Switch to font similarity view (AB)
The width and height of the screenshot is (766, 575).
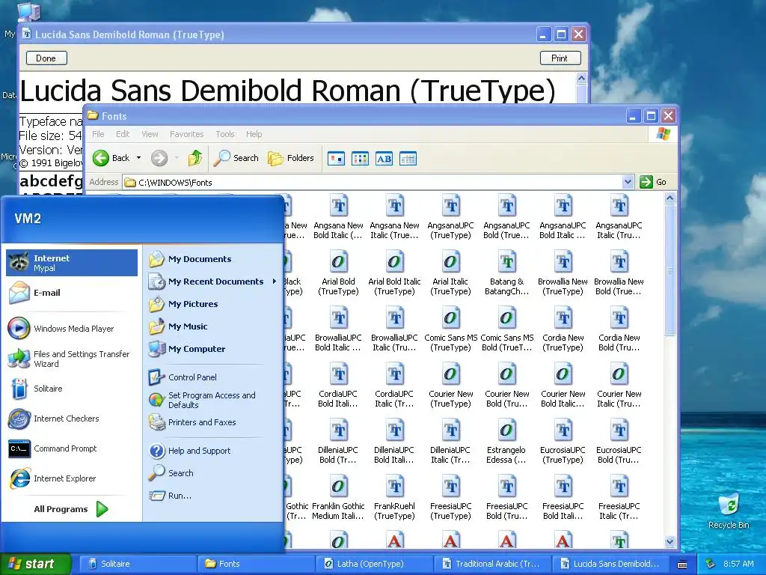(384, 159)
